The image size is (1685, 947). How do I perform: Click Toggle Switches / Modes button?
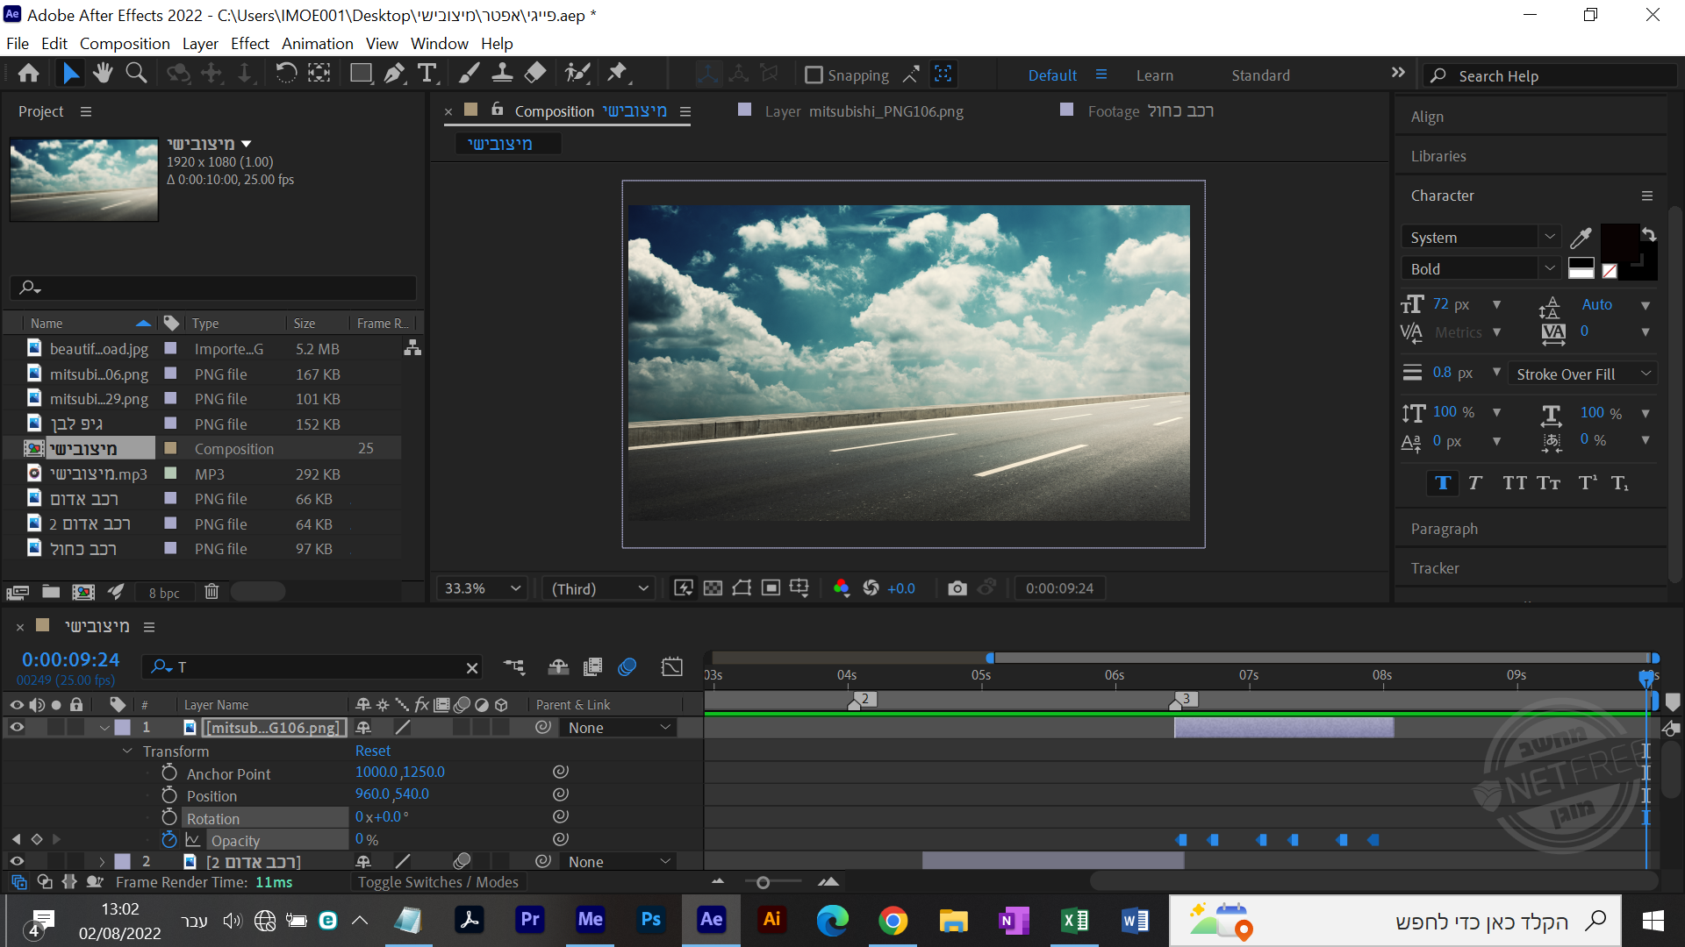click(x=438, y=882)
